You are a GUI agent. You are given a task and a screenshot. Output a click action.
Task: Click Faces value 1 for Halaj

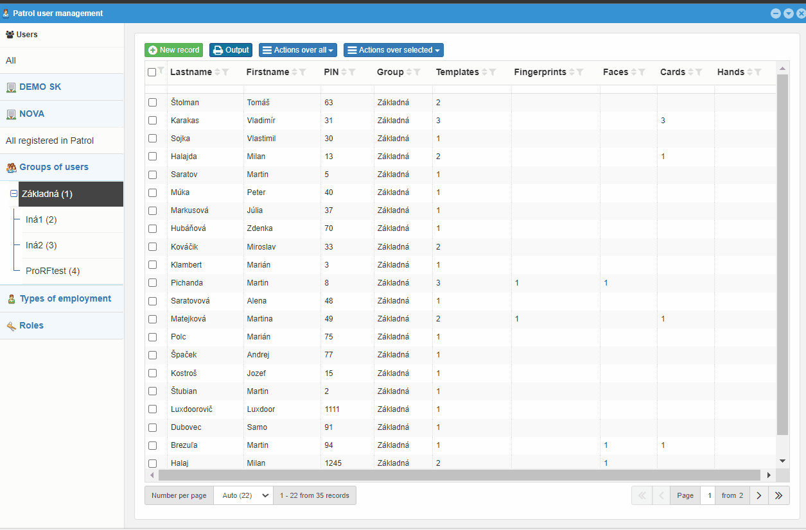tap(606, 463)
